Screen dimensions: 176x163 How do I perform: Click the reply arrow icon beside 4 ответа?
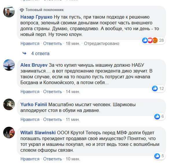(25, 53)
